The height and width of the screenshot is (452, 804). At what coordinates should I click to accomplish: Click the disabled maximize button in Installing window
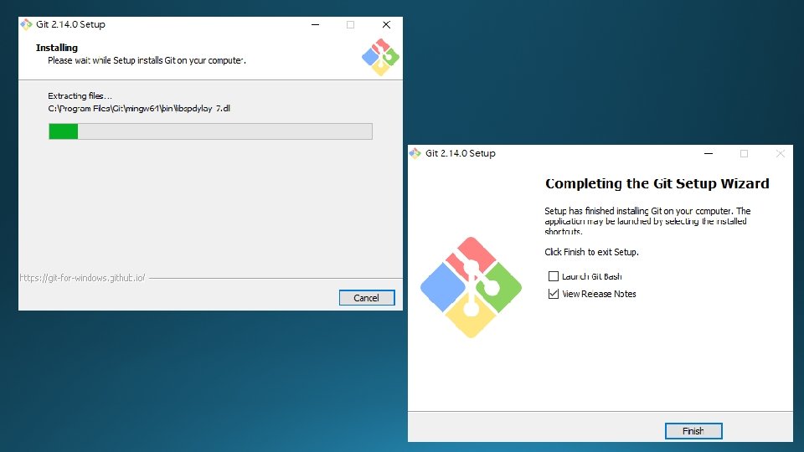(350, 24)
